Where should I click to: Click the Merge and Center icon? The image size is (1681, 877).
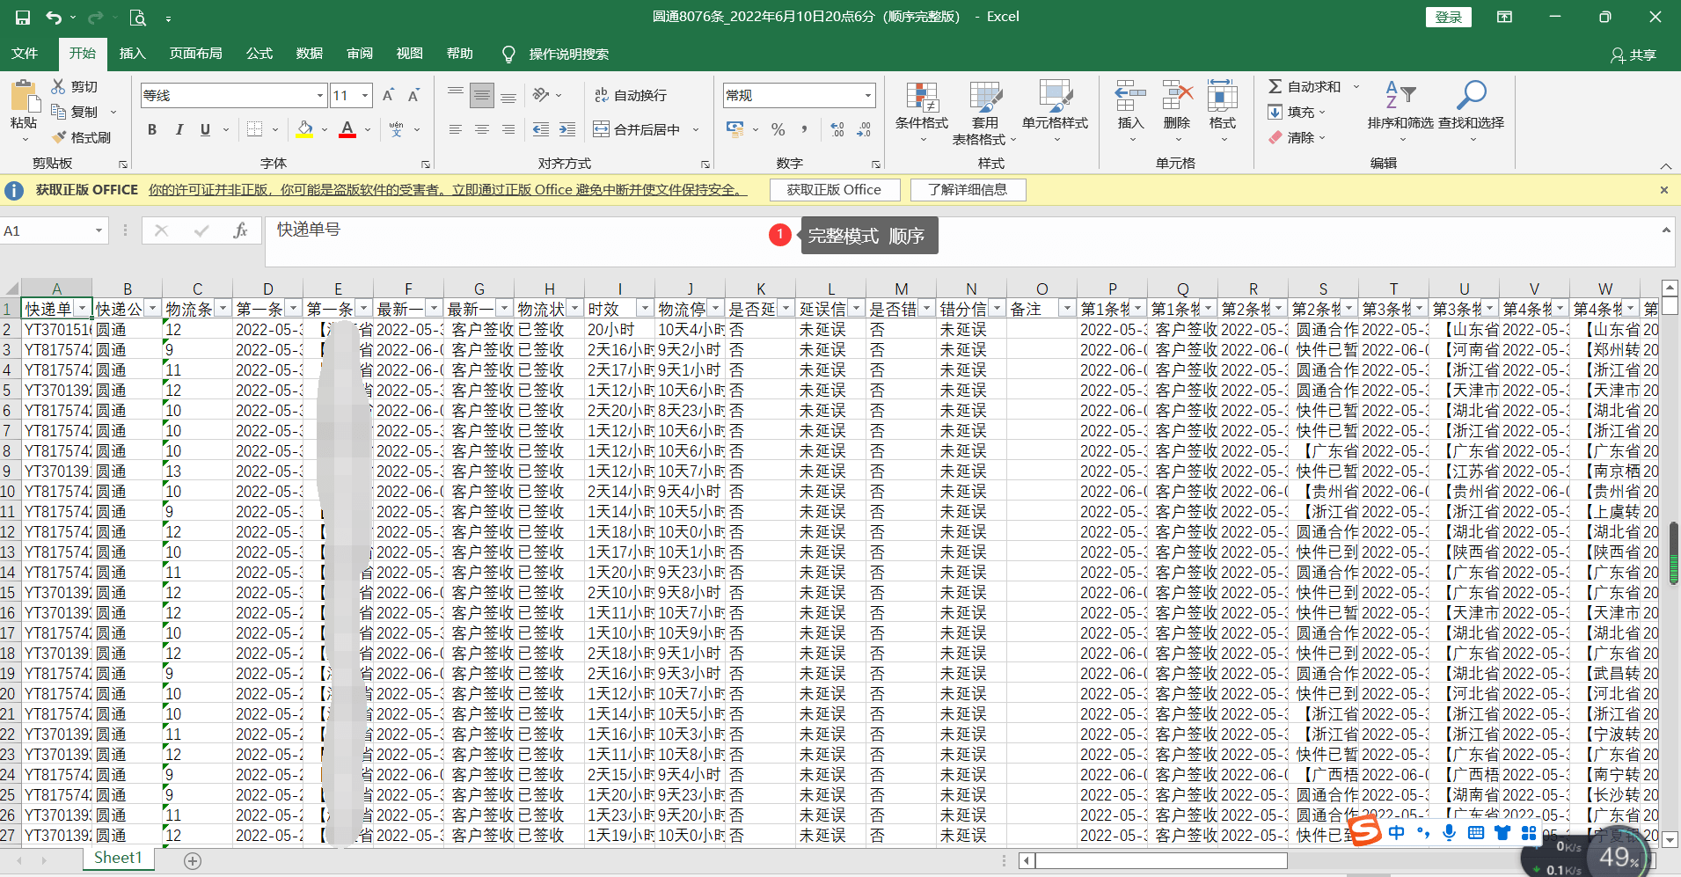601,129
